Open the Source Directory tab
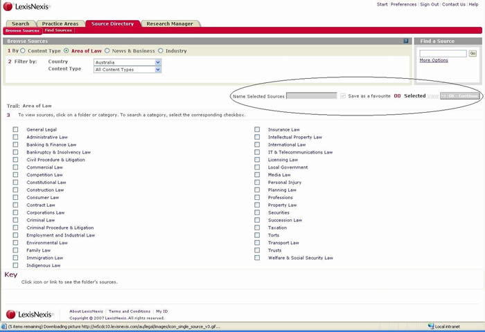Viewport: 485px width, 332px height. (x=112, y=24)
